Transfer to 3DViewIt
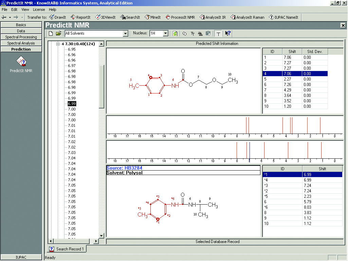Image resolution: width=348 pixels, height=261 pixels. pos(105,17)
